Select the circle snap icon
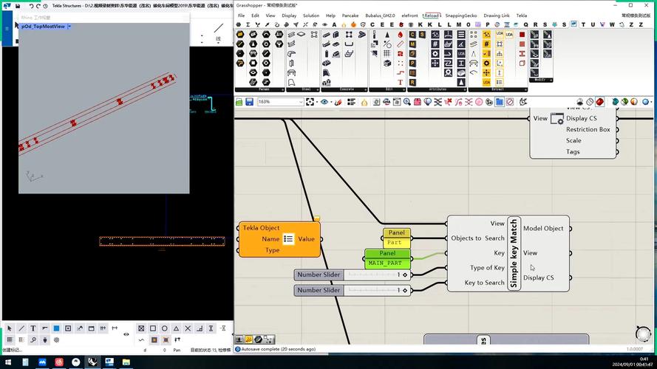 click(165, 328)
